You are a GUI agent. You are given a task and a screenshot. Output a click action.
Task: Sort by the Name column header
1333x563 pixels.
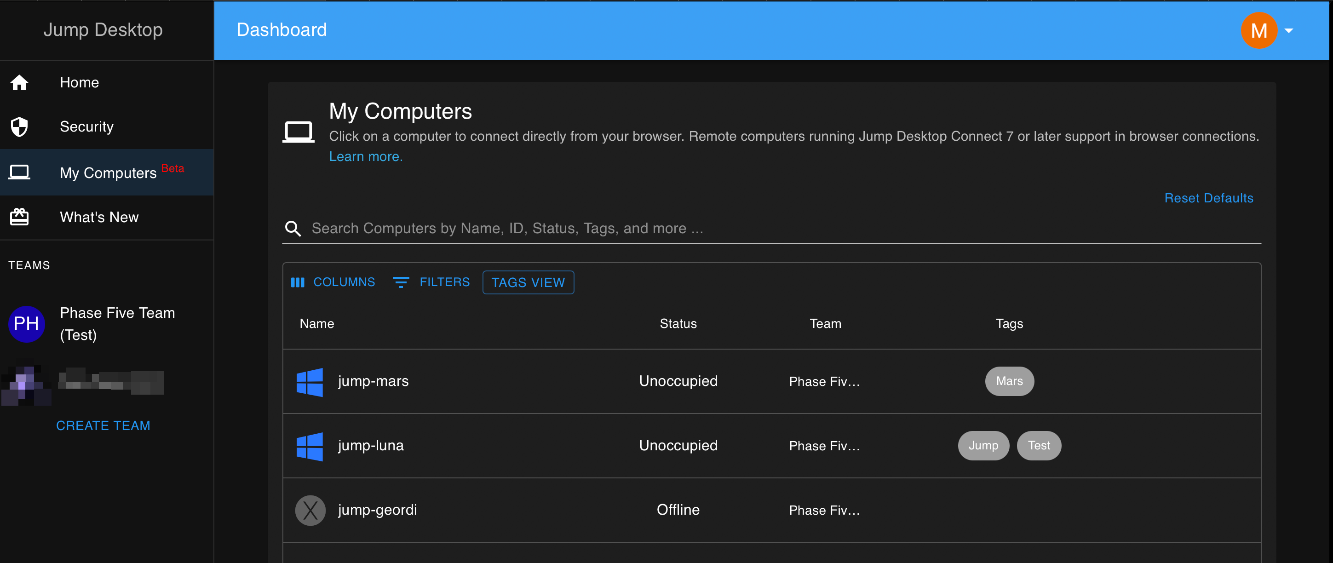coord(316,323)
